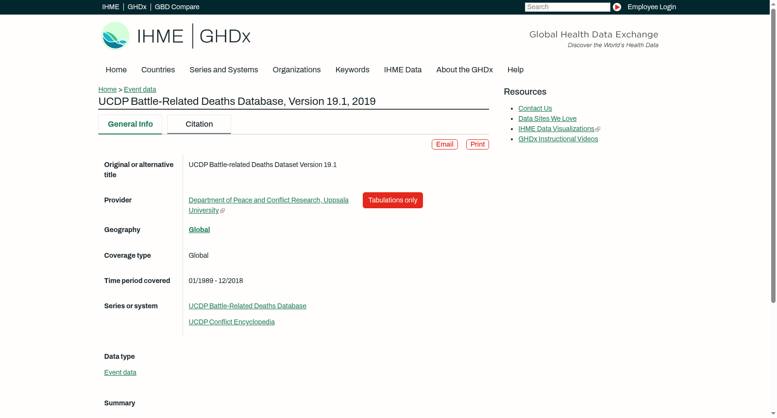Click scrollbar up arrow at top
This screenshot has width=777, height=418.
point(773,3)
